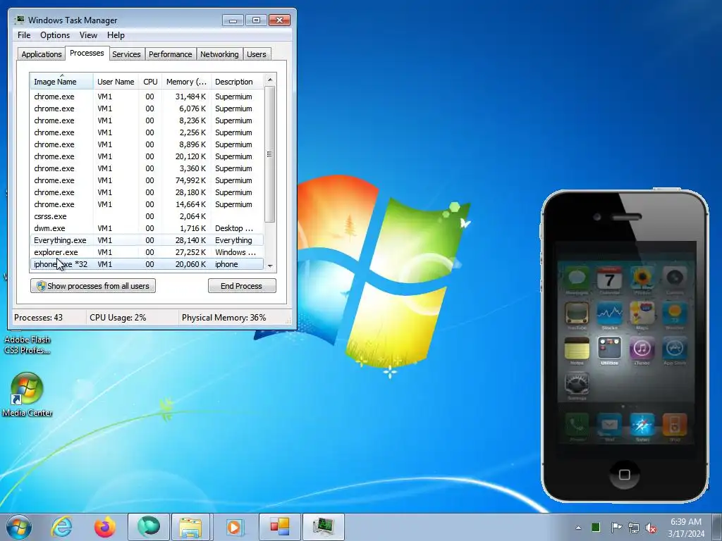Sort processes by Description column header
The width and height of the screenshot is (722, 541).
click(237, 82)
